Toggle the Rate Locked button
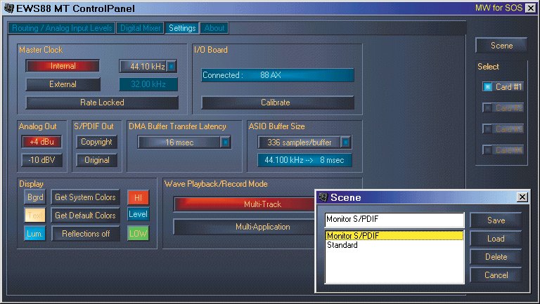This screenshot has width=540, height=304. (102, 103)
